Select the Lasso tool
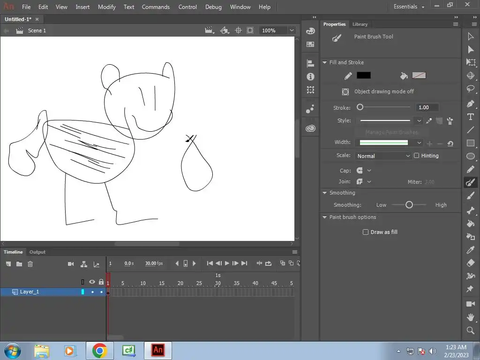480x360 pixels. 471,89
